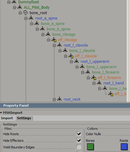Image resolution: width=130 pixels, height=152 pixels.
Task: Click the null icon beside root_l_clavicle
Action: click(x=59, y=45)
